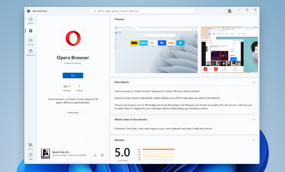
Task: Open the Home section in sidebar
Action: [x=31, y=20]
